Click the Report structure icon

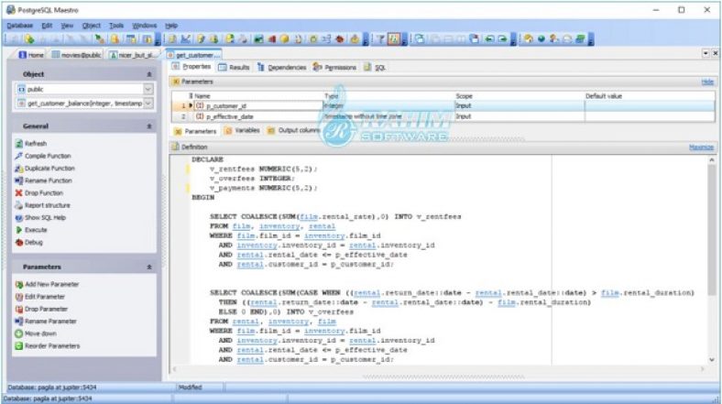click(x=19, y=205)
